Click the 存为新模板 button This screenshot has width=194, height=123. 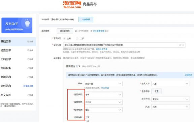coord(65,31)
